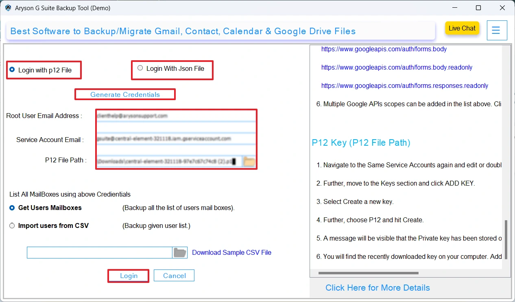Click the 'Best Software to Backup/Migrate' banner text
Screen dimensions: 515x302
click(183, 31)
